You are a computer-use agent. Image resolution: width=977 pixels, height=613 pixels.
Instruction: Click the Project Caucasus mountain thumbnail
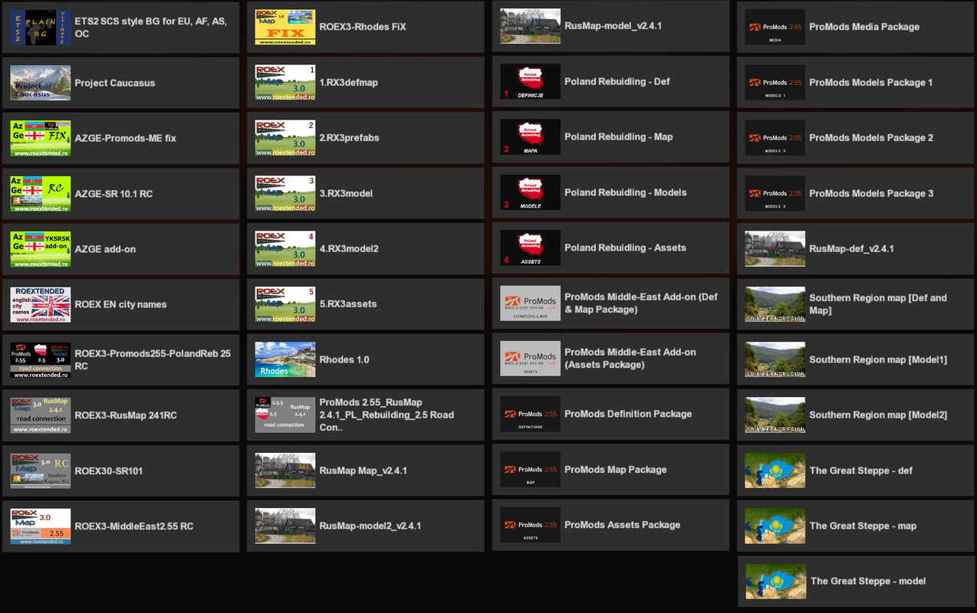(x=41, y=83)
